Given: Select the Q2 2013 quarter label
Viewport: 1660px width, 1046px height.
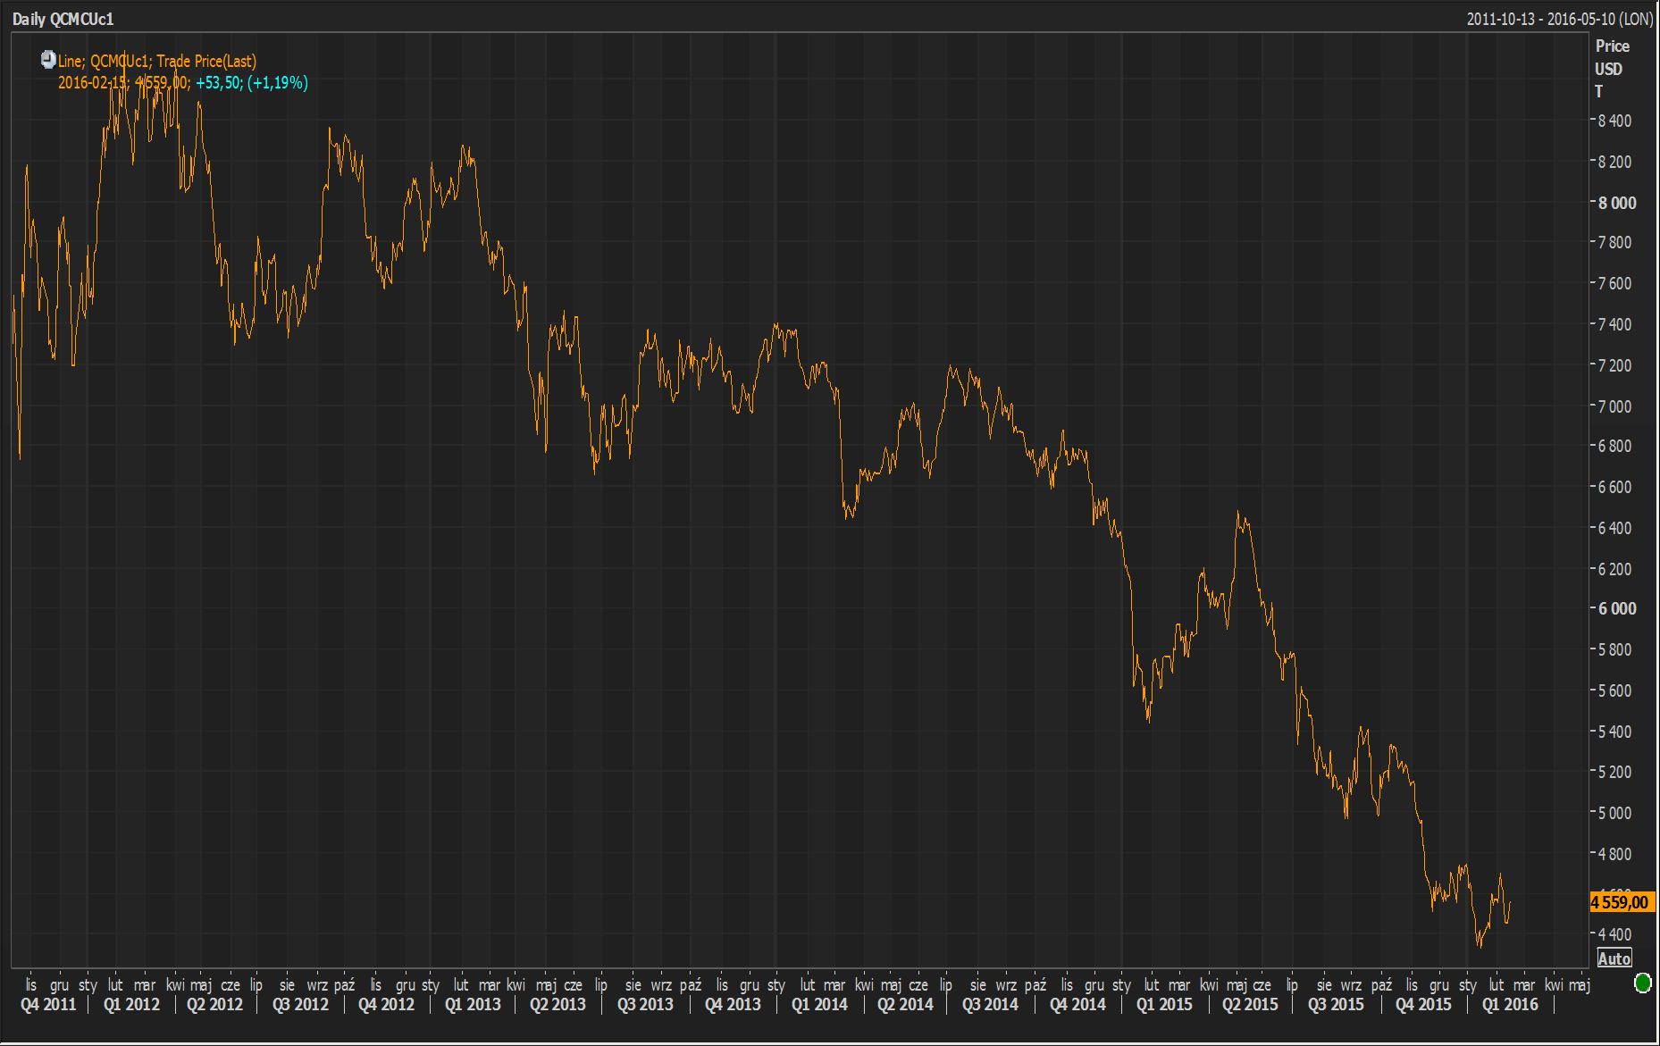Looking at the screenshot, I should click(x=558, y=1004).
